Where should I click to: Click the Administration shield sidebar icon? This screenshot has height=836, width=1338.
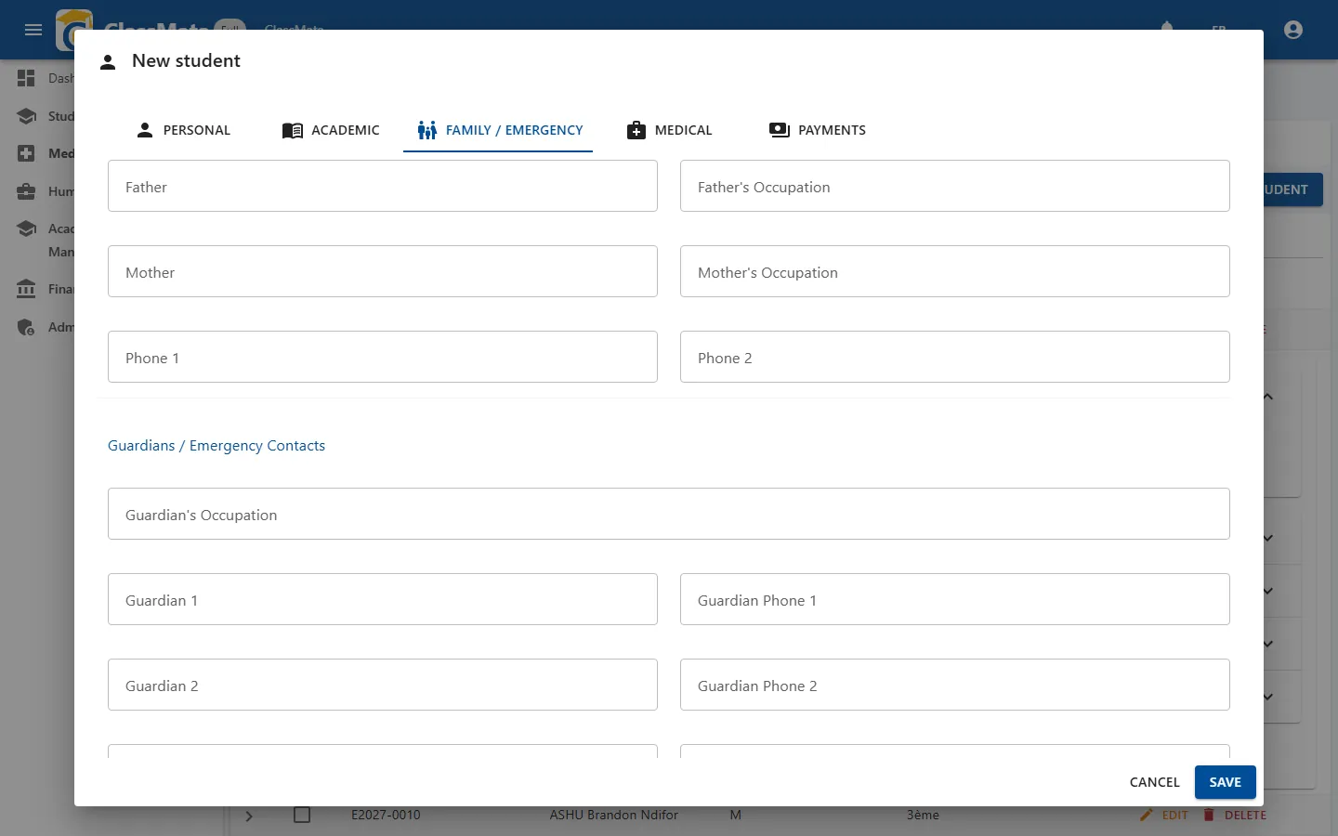click(26, 327)
